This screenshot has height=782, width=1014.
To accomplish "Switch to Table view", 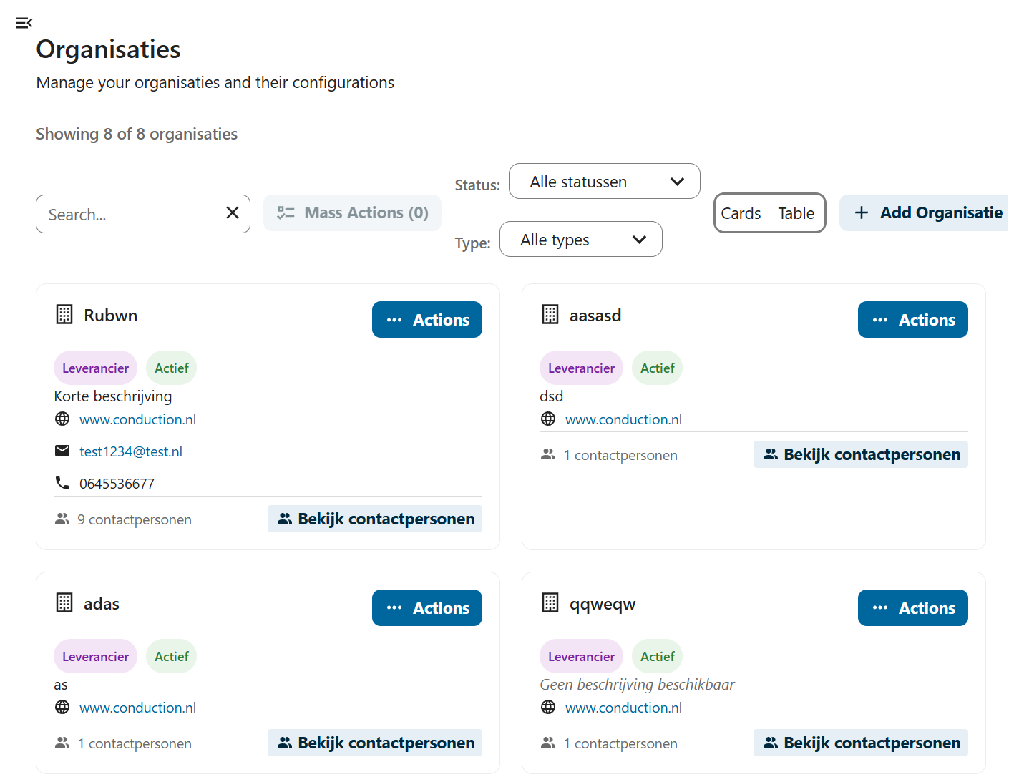I will [x=796, y=213].
